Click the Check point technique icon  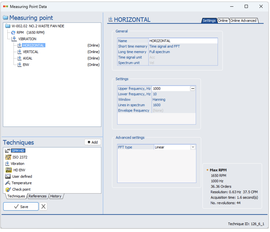(8, 190)
